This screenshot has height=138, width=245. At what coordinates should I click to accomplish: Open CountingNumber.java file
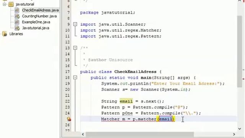tap(39, 16)
